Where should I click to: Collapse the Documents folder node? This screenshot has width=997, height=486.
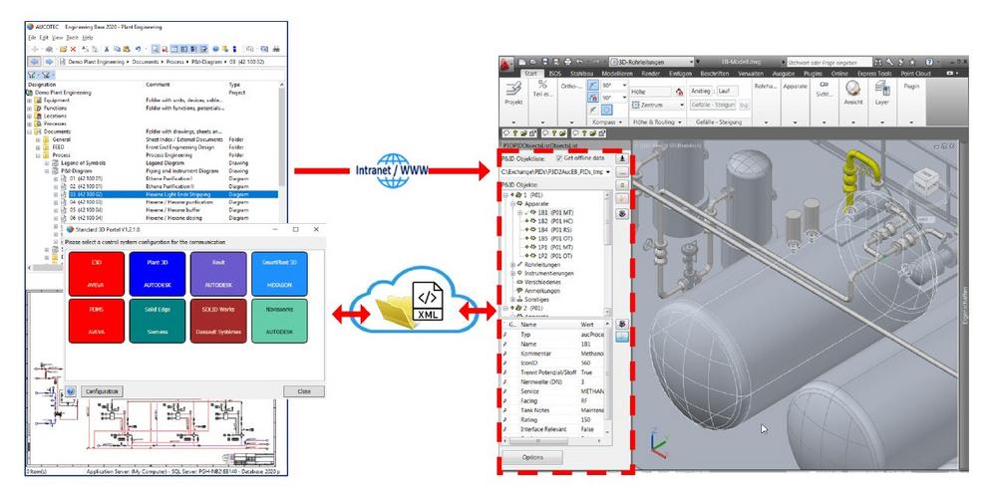[29, 131]
